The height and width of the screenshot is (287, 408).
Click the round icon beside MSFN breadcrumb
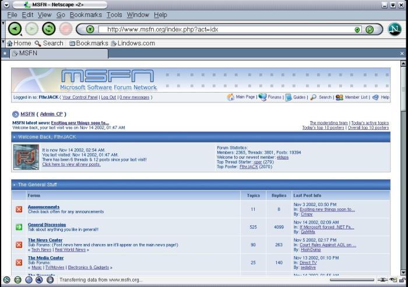tap(16, 114)
